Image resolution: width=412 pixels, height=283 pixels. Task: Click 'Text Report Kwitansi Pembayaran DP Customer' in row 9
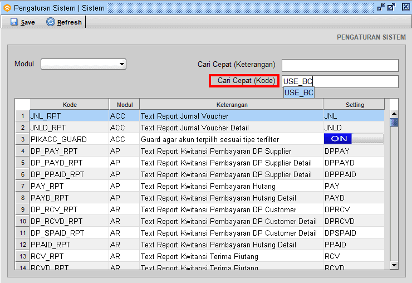click(218, 209)
